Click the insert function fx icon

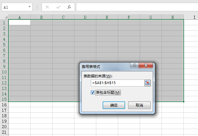[69, 7]
